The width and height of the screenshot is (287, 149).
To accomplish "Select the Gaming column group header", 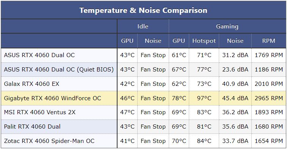I will [x=227, y=26].
